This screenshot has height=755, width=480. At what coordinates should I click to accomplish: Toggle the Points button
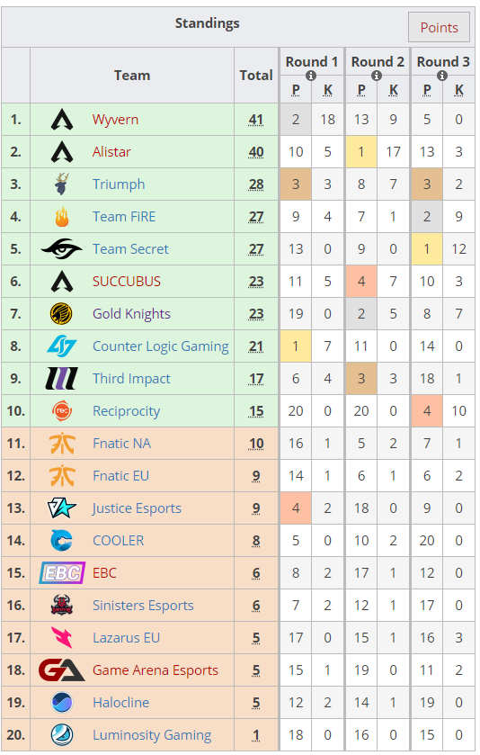pos(439,27)
